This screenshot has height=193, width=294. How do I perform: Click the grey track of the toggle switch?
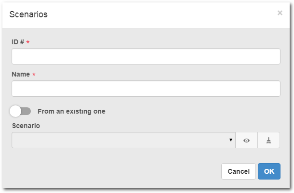tap(26, 111)
